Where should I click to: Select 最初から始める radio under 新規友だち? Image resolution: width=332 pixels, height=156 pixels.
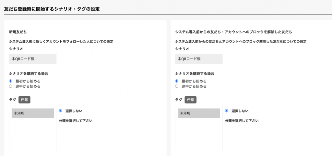11,81
